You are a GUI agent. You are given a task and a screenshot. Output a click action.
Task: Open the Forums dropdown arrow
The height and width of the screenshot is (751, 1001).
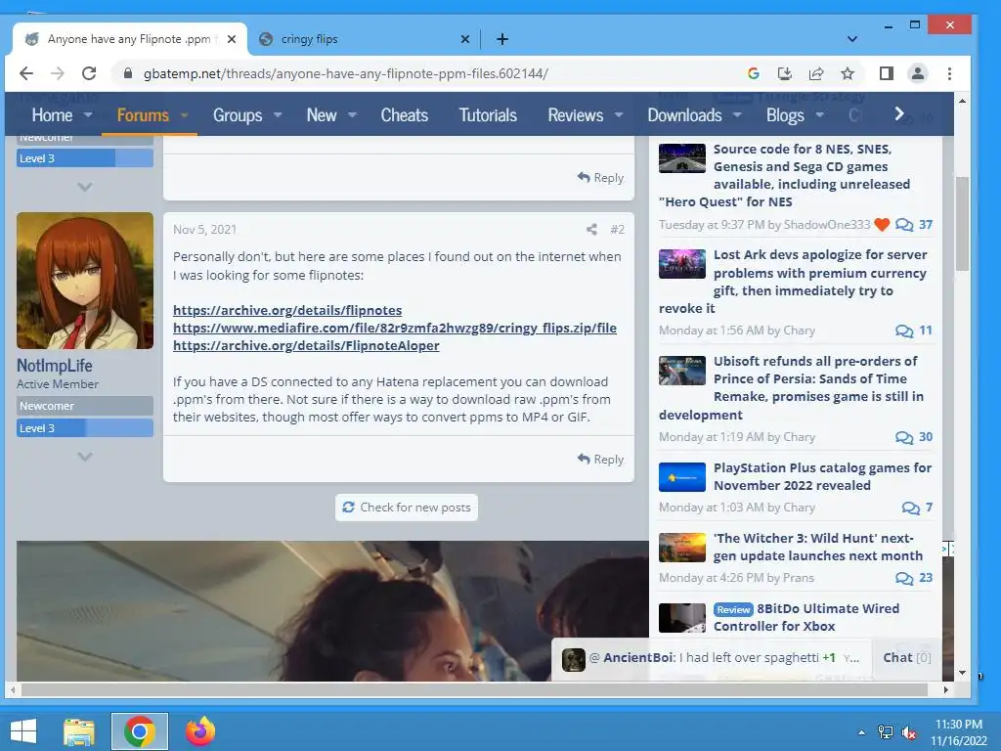[185, 115]
